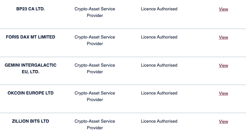Click BP23 row's Crypto-Asset Service Provider text
The height and width of the screenshot is (137, 246).
tap(95, 12)
